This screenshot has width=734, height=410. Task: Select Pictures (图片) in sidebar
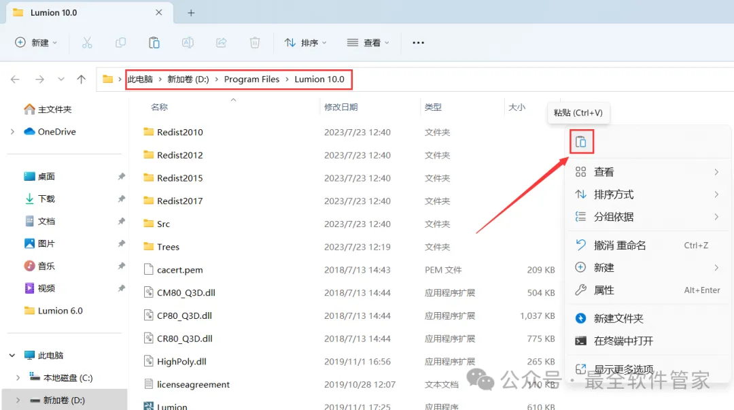46,243
